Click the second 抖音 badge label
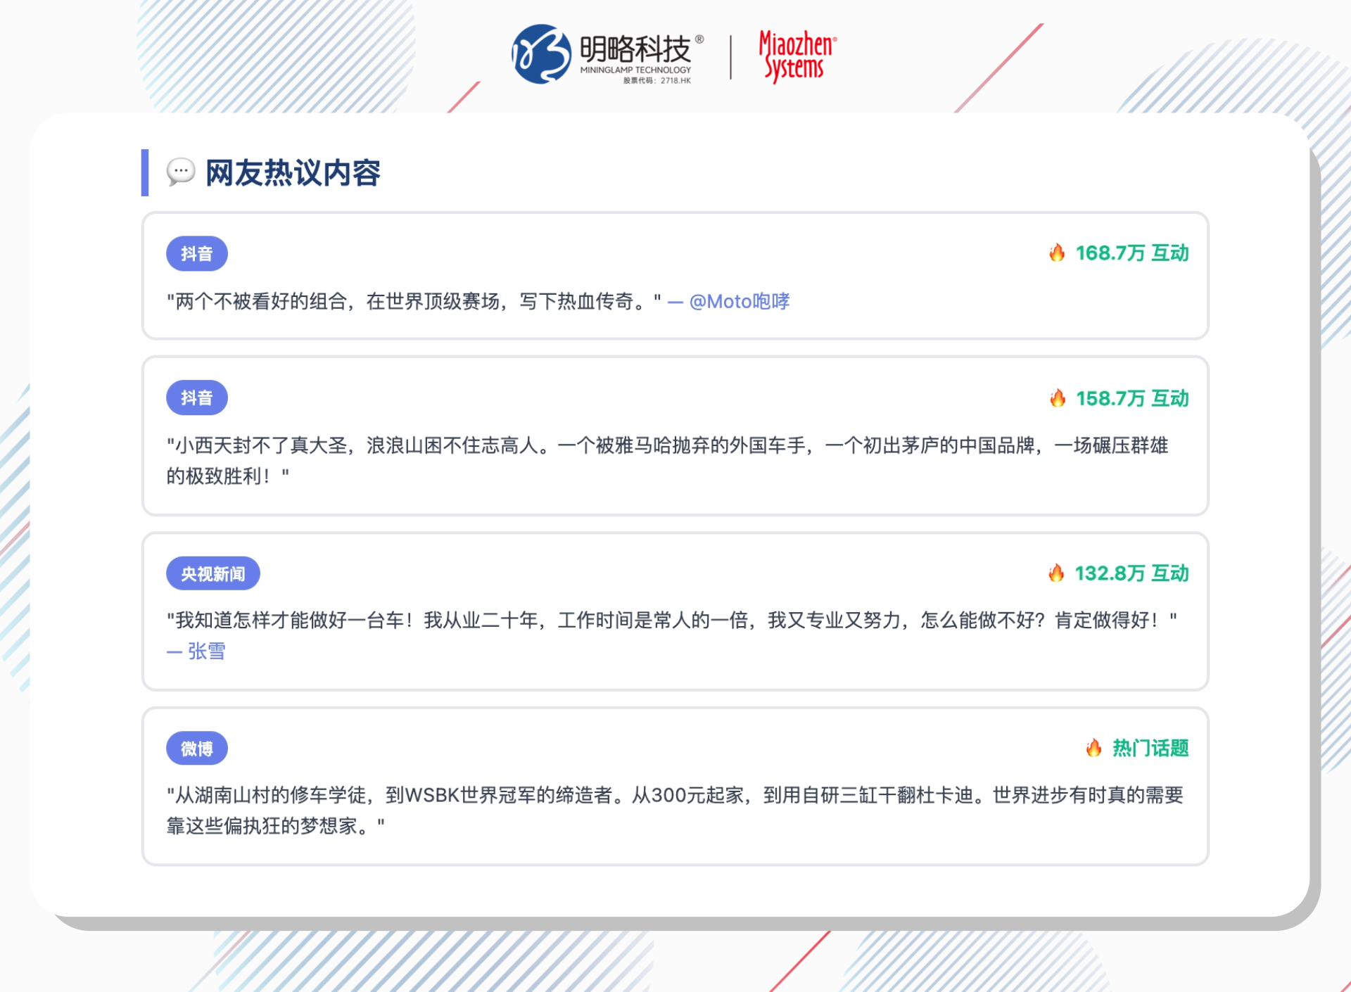Viewport: 1351px width, 992px height. [x=197, y=397]
